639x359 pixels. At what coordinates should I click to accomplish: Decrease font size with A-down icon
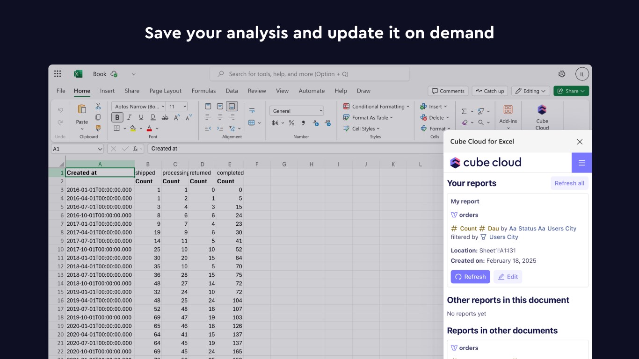(x=189, y=117)
